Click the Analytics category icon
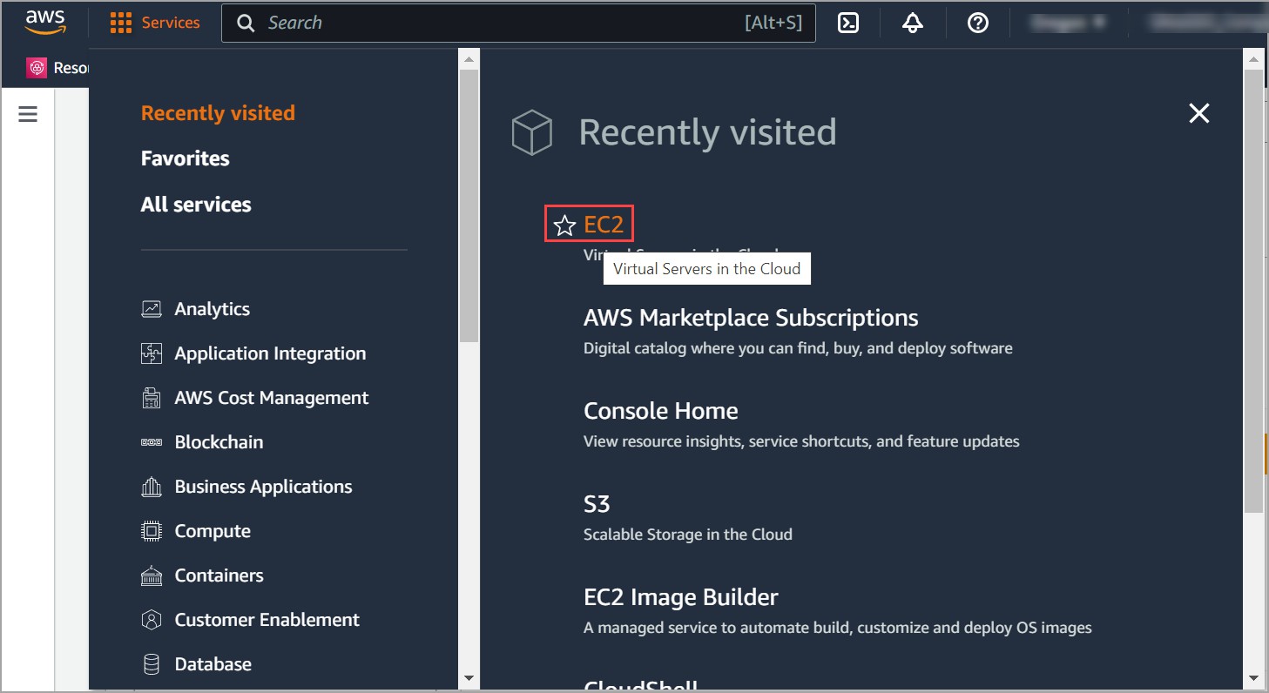The image size is (1269, 693). tap(152, 309)
